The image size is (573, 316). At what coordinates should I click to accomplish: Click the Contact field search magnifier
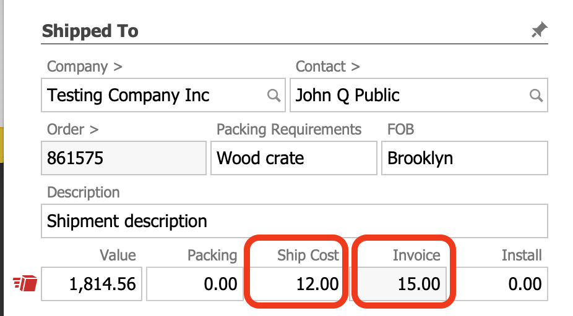pyautogui.click(x=536, y=96)
